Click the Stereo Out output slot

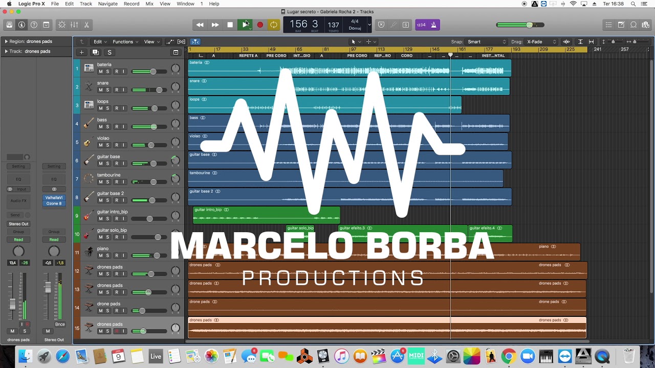18,224
